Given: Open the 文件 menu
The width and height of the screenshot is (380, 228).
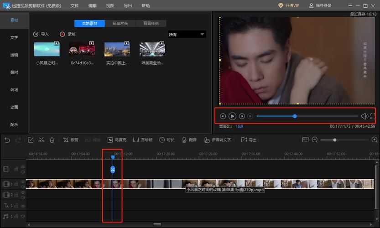Looking at the screenshot, I should (75, 5).
